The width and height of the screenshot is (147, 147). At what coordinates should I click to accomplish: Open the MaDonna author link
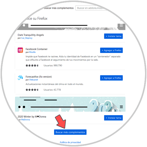pos(25,120)
